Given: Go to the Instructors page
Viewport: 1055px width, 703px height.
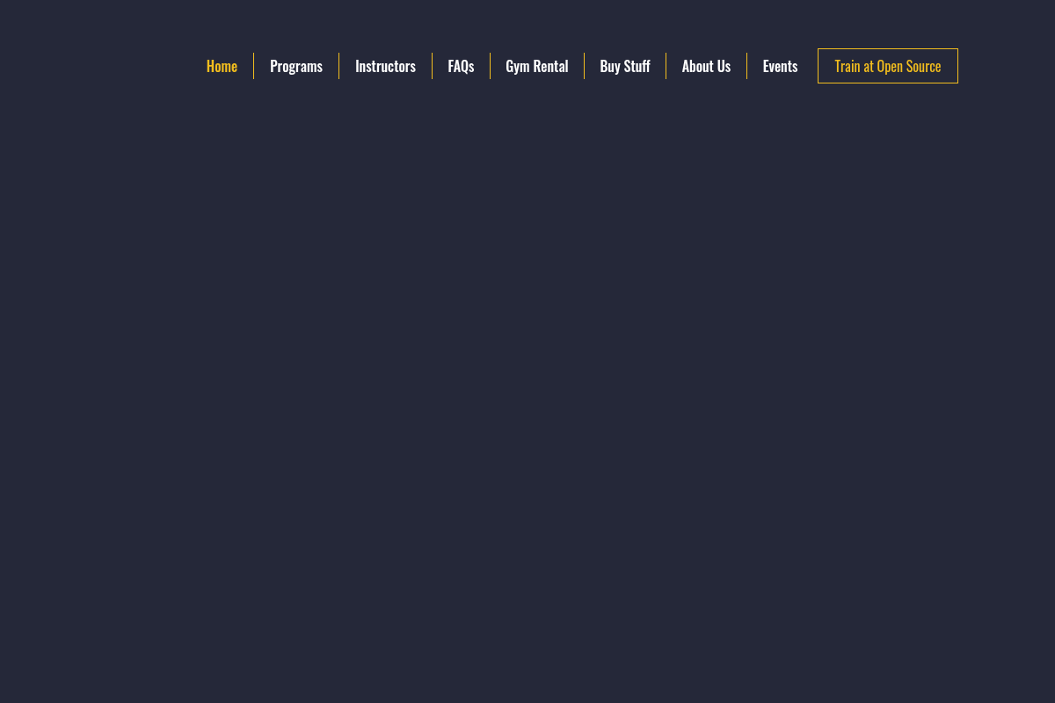Looking at the screenshot, I should tap(385, 66).
